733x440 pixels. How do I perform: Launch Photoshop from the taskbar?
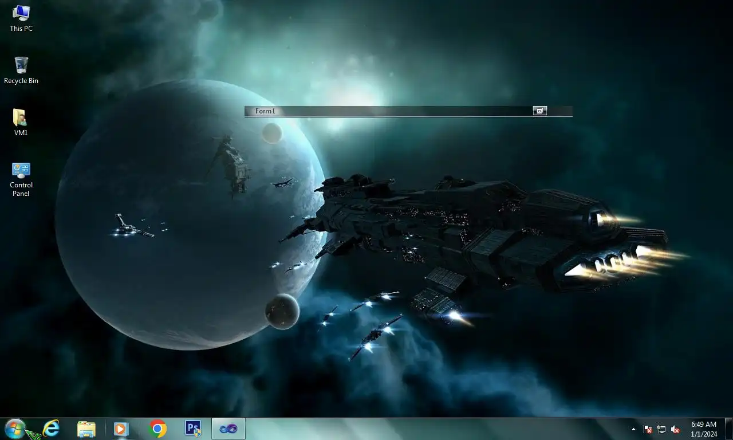click(x=193, y=429)
